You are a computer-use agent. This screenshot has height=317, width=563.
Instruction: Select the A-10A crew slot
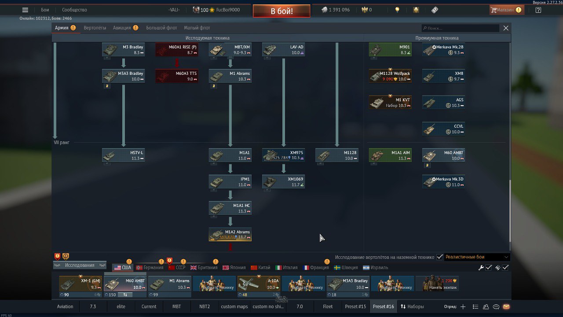(x=259, y=284)
